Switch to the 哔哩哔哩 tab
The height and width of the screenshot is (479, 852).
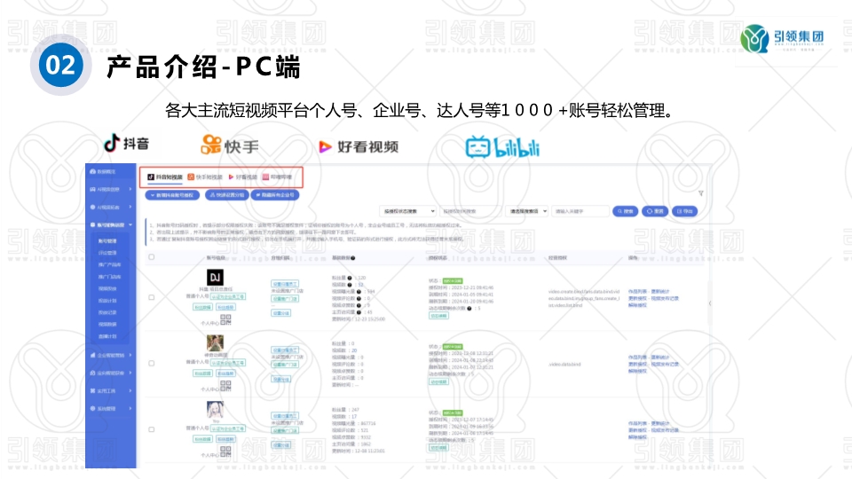pos(277,177)
